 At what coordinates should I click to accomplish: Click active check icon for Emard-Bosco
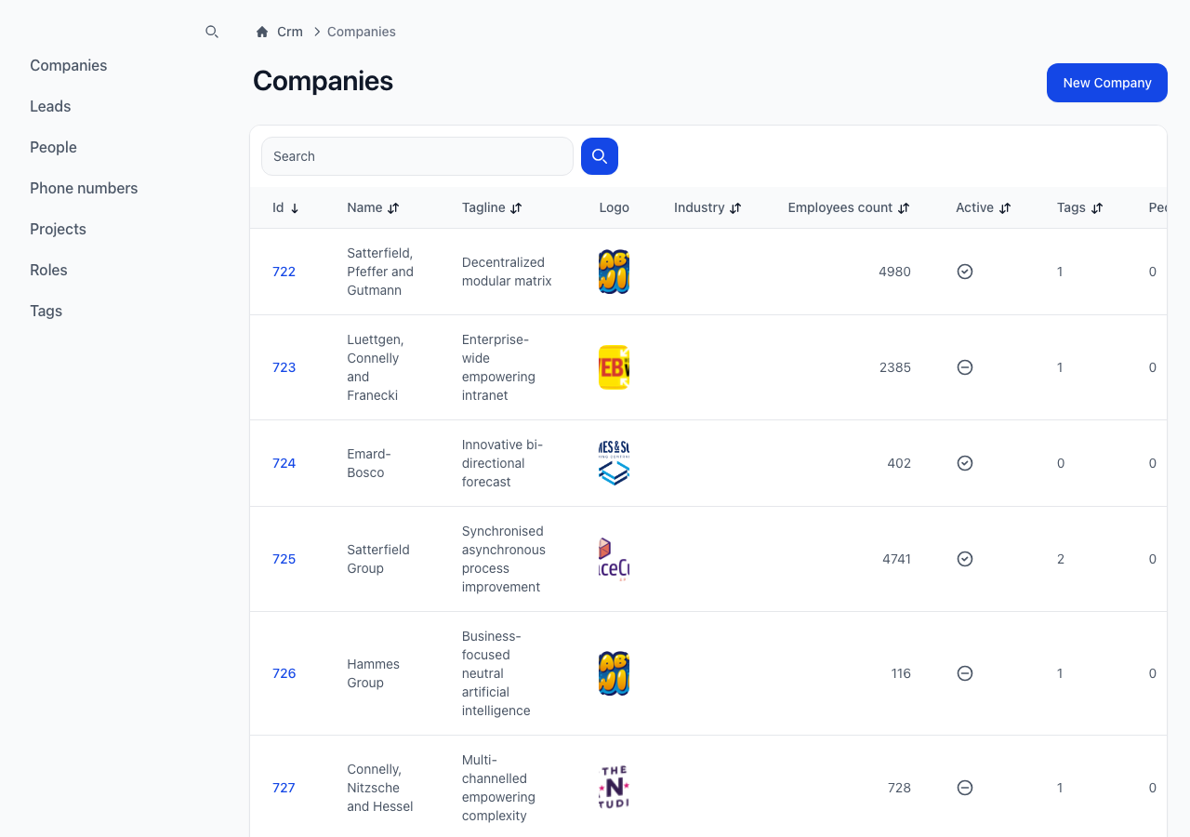click(x=965, y=463)
